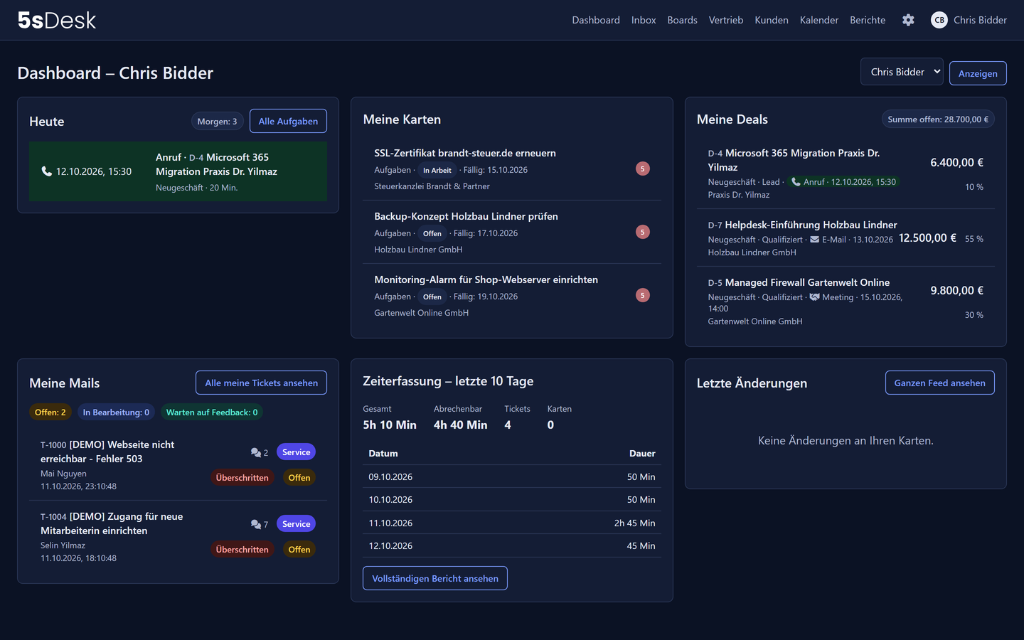Image resolution: width=1024 pixels, height=640 pixels.
Task: Click Offen status on Monitoring-Alarm card
Action: click(432, 297)
